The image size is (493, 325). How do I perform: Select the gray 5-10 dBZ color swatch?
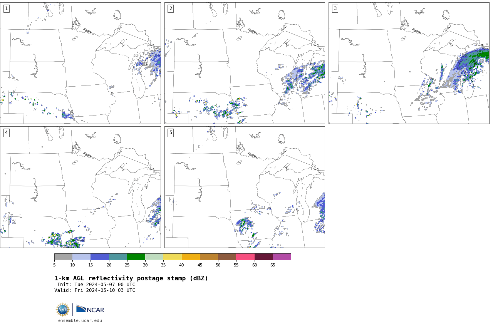coord(63,257)
